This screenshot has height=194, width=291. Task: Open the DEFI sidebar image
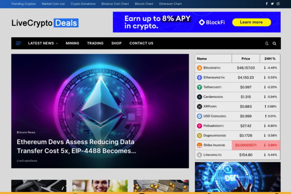[238, 177]
